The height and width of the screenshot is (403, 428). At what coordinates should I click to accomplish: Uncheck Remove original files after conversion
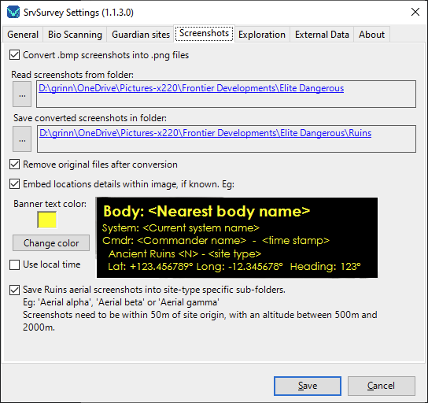(14, 165)
